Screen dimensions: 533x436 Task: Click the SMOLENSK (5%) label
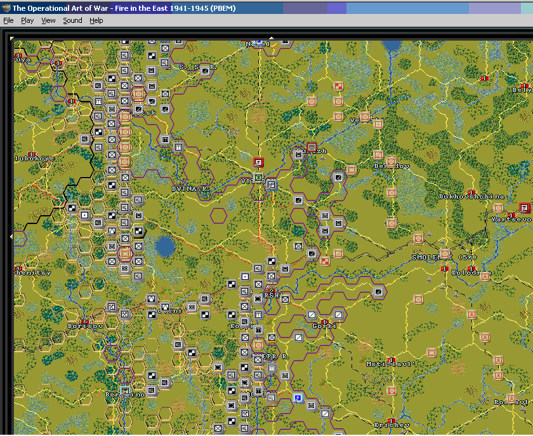click(444, 258)
